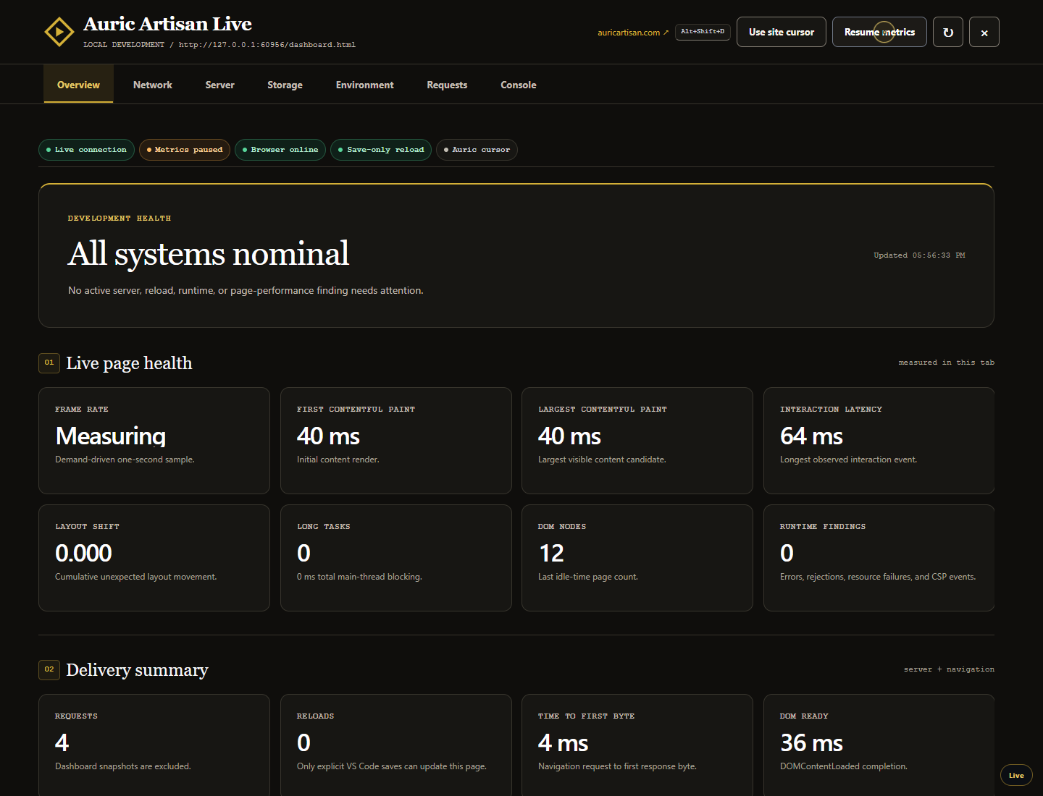Screen dimensions: 1043x796
Task: Go to the Storage tab
Action: (x=285, y=85)
